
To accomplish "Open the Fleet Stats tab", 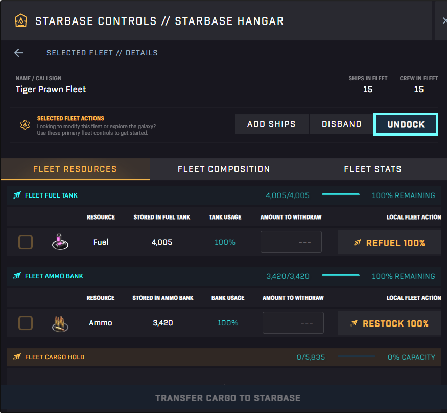I will 372,169.
